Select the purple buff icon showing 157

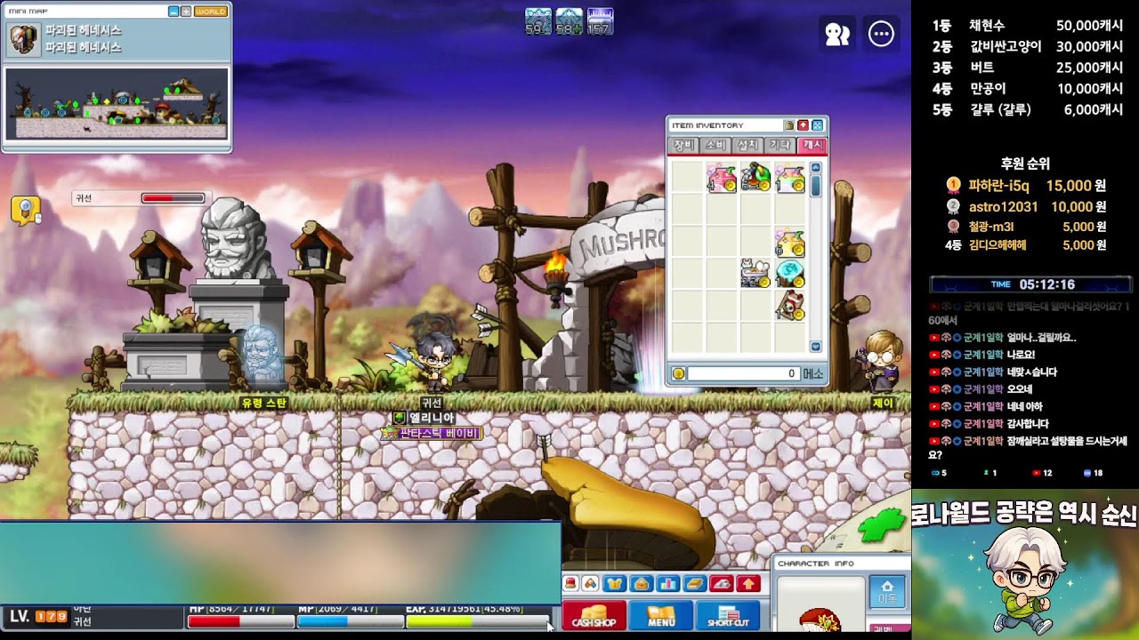[600, 21]
